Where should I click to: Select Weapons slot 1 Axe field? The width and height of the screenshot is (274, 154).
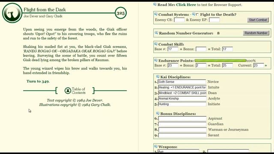(x=178, y=151)
